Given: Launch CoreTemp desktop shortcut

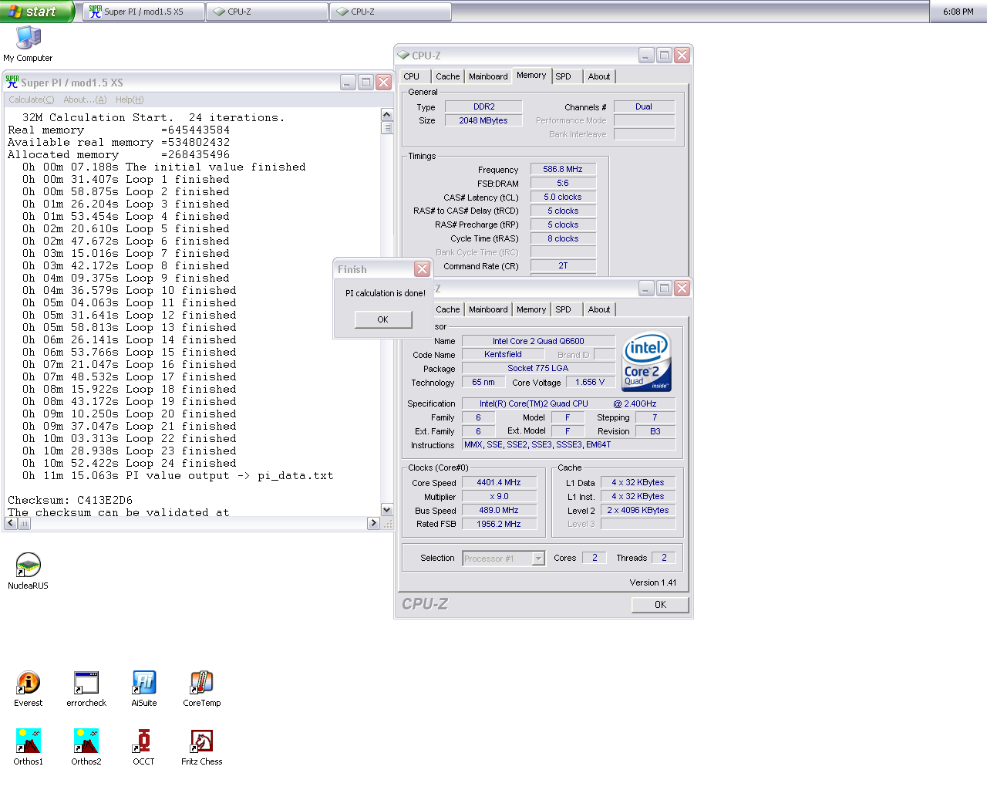Looking at the screenshot, I should tap(202, 689).
